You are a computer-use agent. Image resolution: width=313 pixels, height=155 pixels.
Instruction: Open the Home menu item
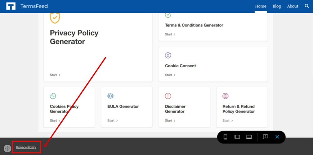click(x=261, y=6)
